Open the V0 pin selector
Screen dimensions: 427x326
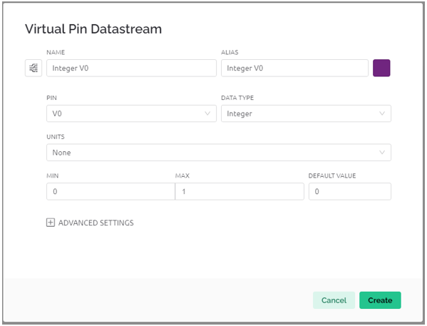[x=132, y=113]
